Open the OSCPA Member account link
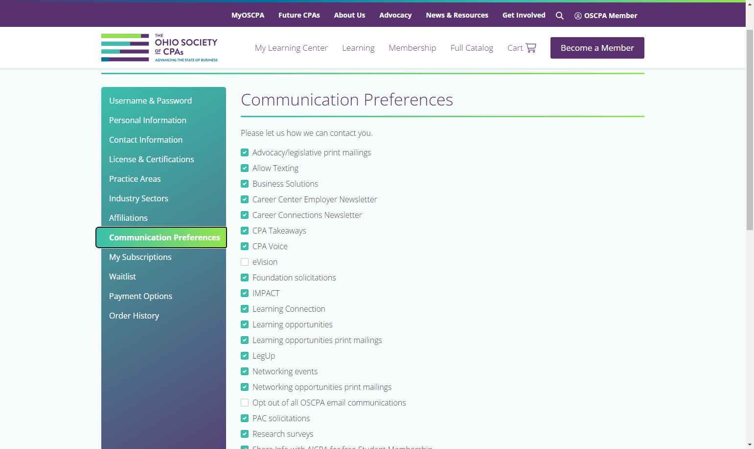The width and height of the screenshot is (754, 449). pos(606,16)
